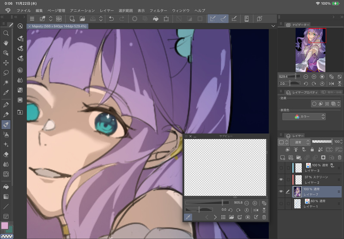This screenshot has height=239, width=344.
Task: Toggle snap to ruler in command bar
Action: 213,19
